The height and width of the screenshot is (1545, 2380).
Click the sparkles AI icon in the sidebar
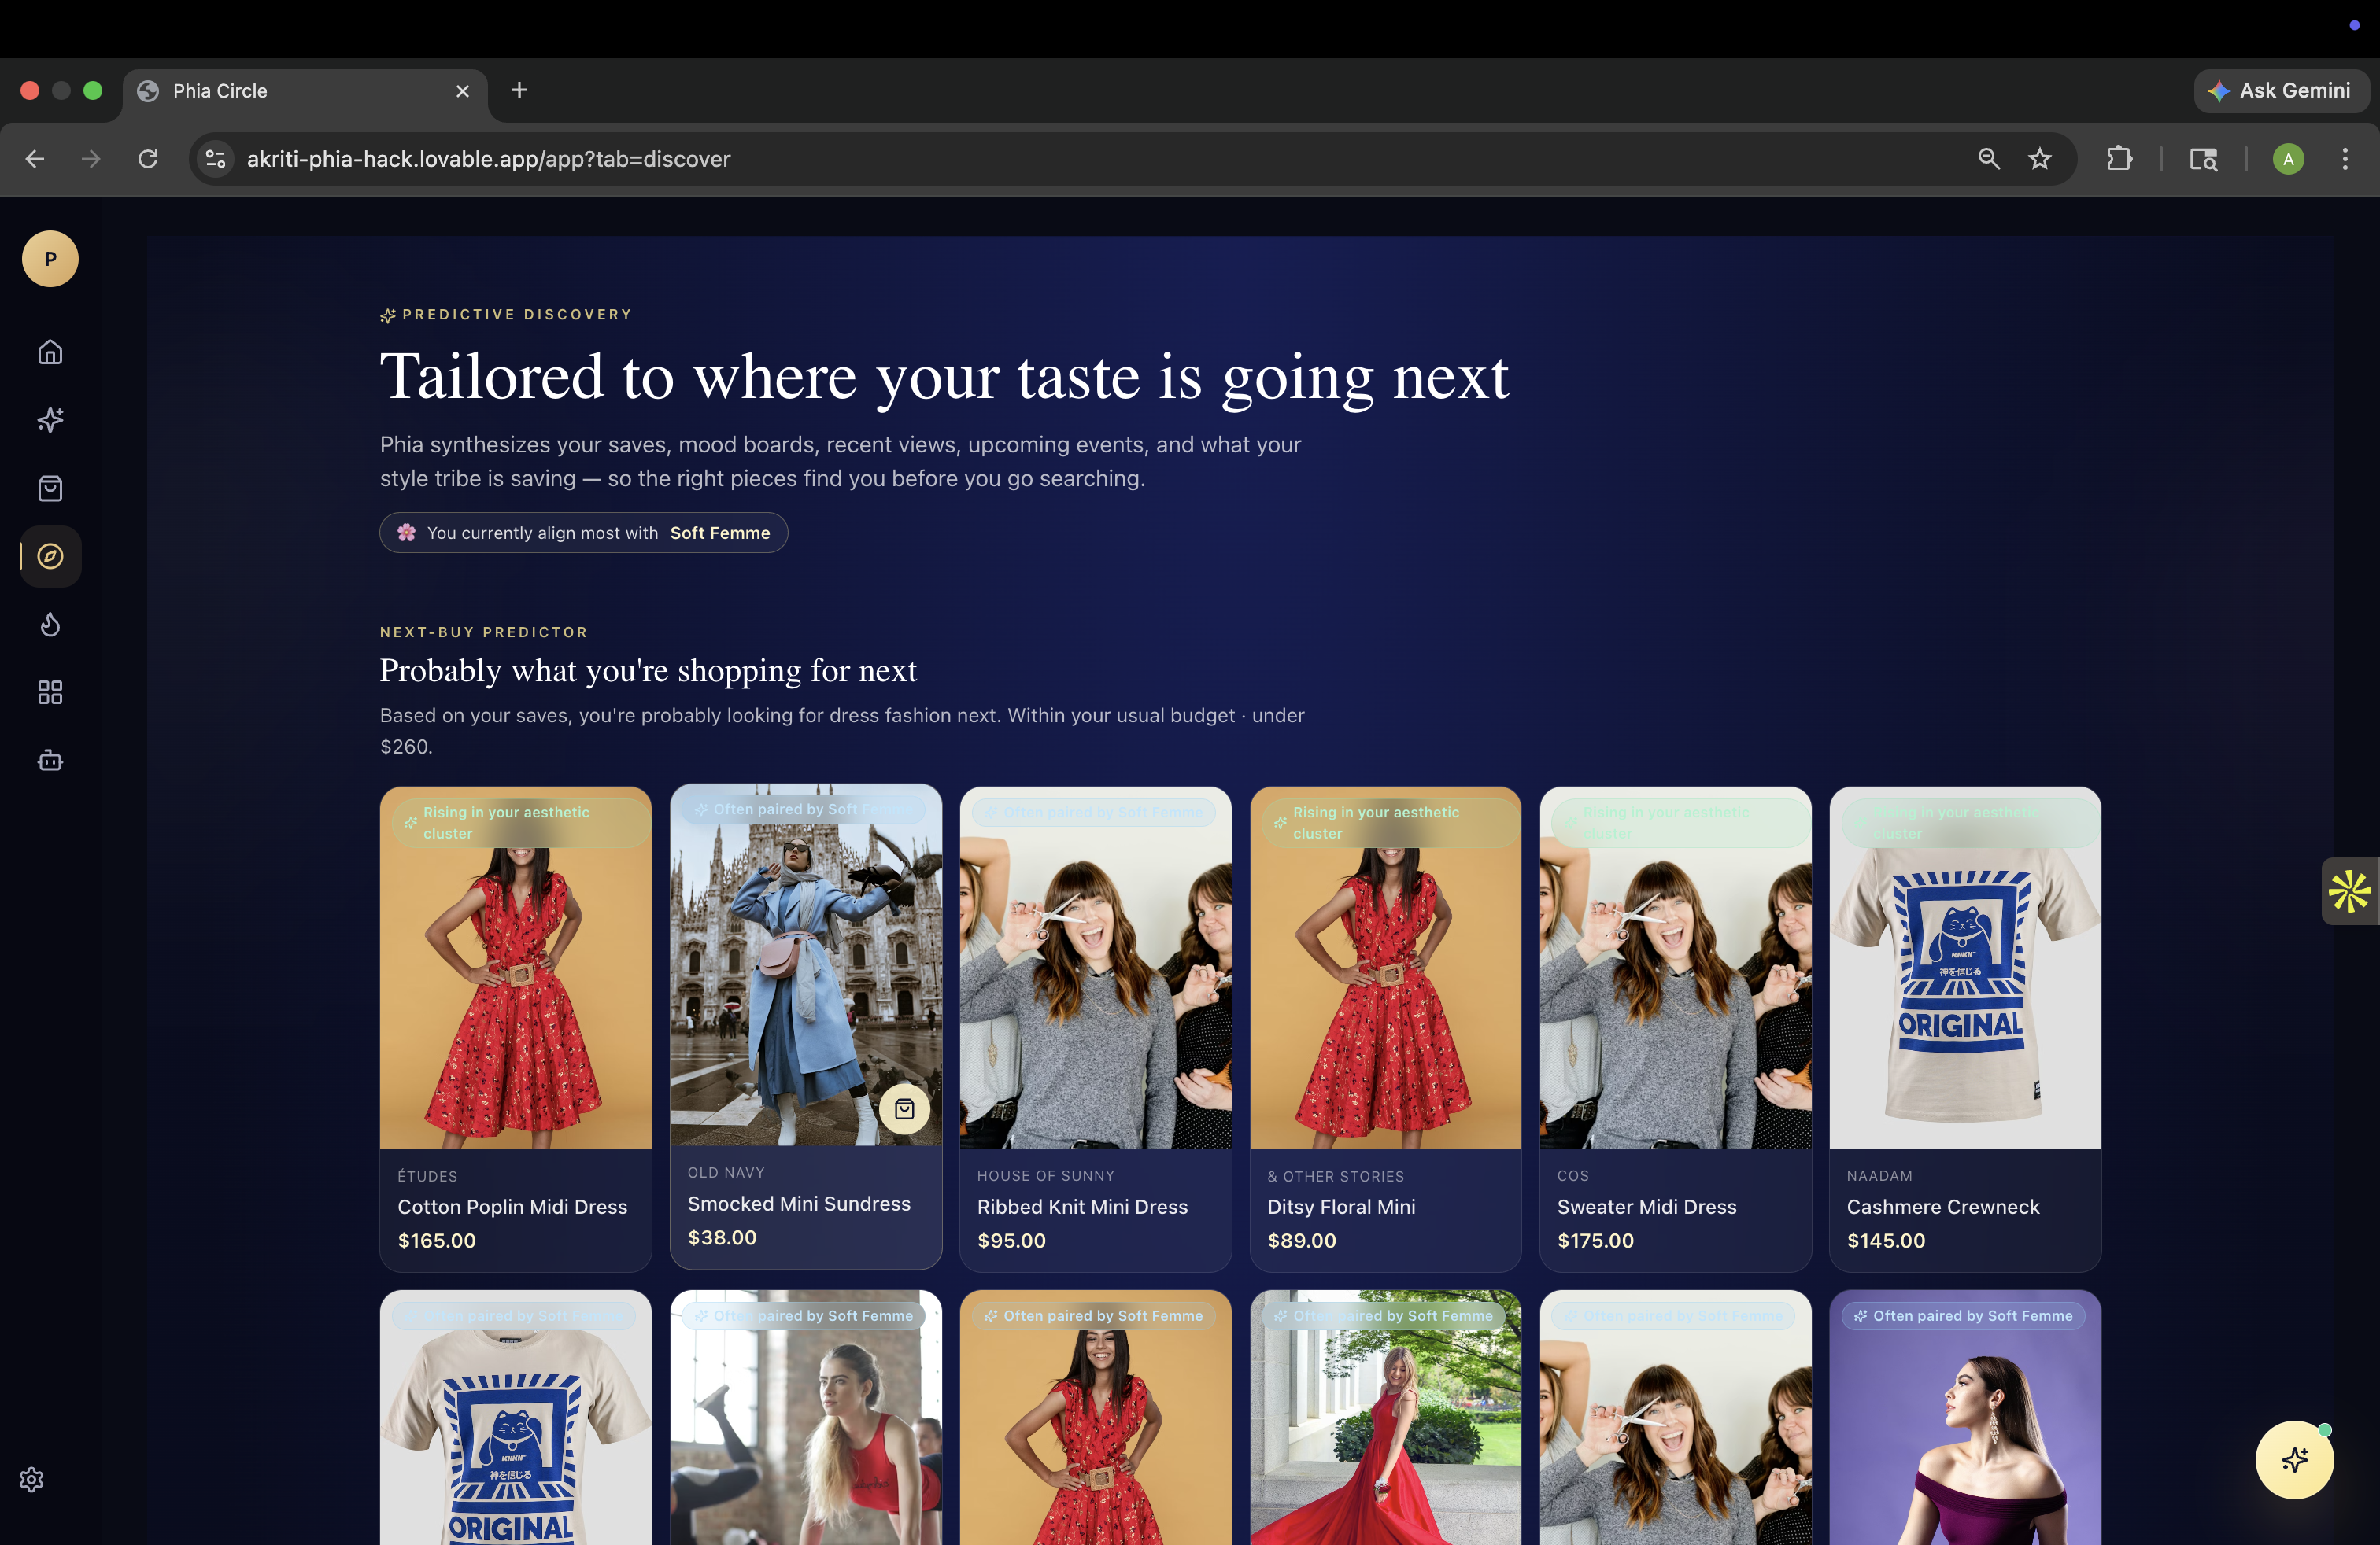pyautogui.click(x=50, y=420)
